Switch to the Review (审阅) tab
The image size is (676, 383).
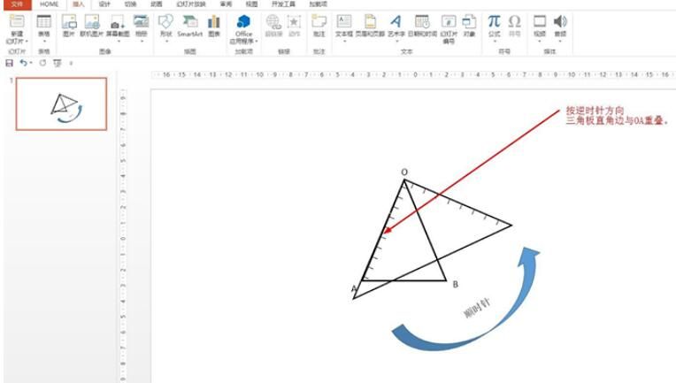[x=226, y=4]
